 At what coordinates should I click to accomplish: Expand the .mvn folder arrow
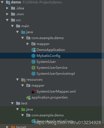pyautogui.click(x=7, y=14)
